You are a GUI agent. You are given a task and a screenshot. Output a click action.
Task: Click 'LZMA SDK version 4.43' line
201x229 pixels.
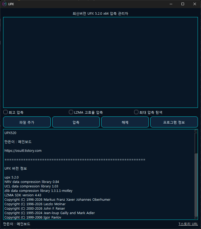tap(23, 195)
